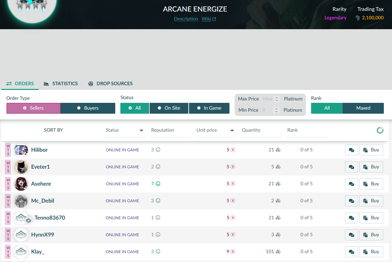Buy from Eveter1
Viewport: 392px width, 262px height.
pos(371,167)
